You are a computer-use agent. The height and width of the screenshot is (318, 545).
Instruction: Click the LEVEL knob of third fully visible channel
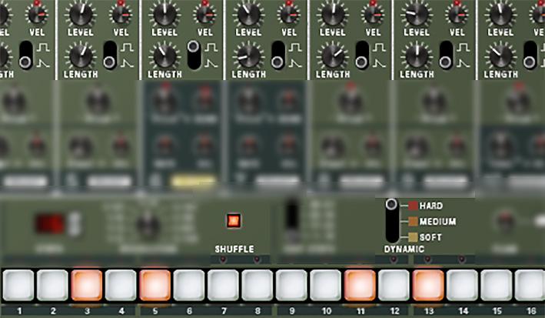click(249, 14)
